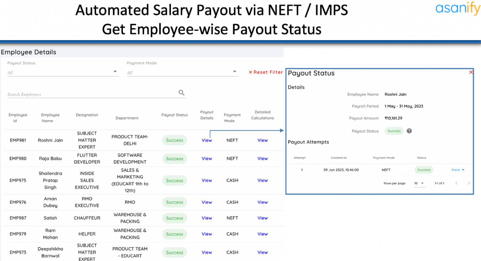Expand the Rows per page selector
Image resolution: width=481 pixels, height=261 pixels.
point(419,183)
